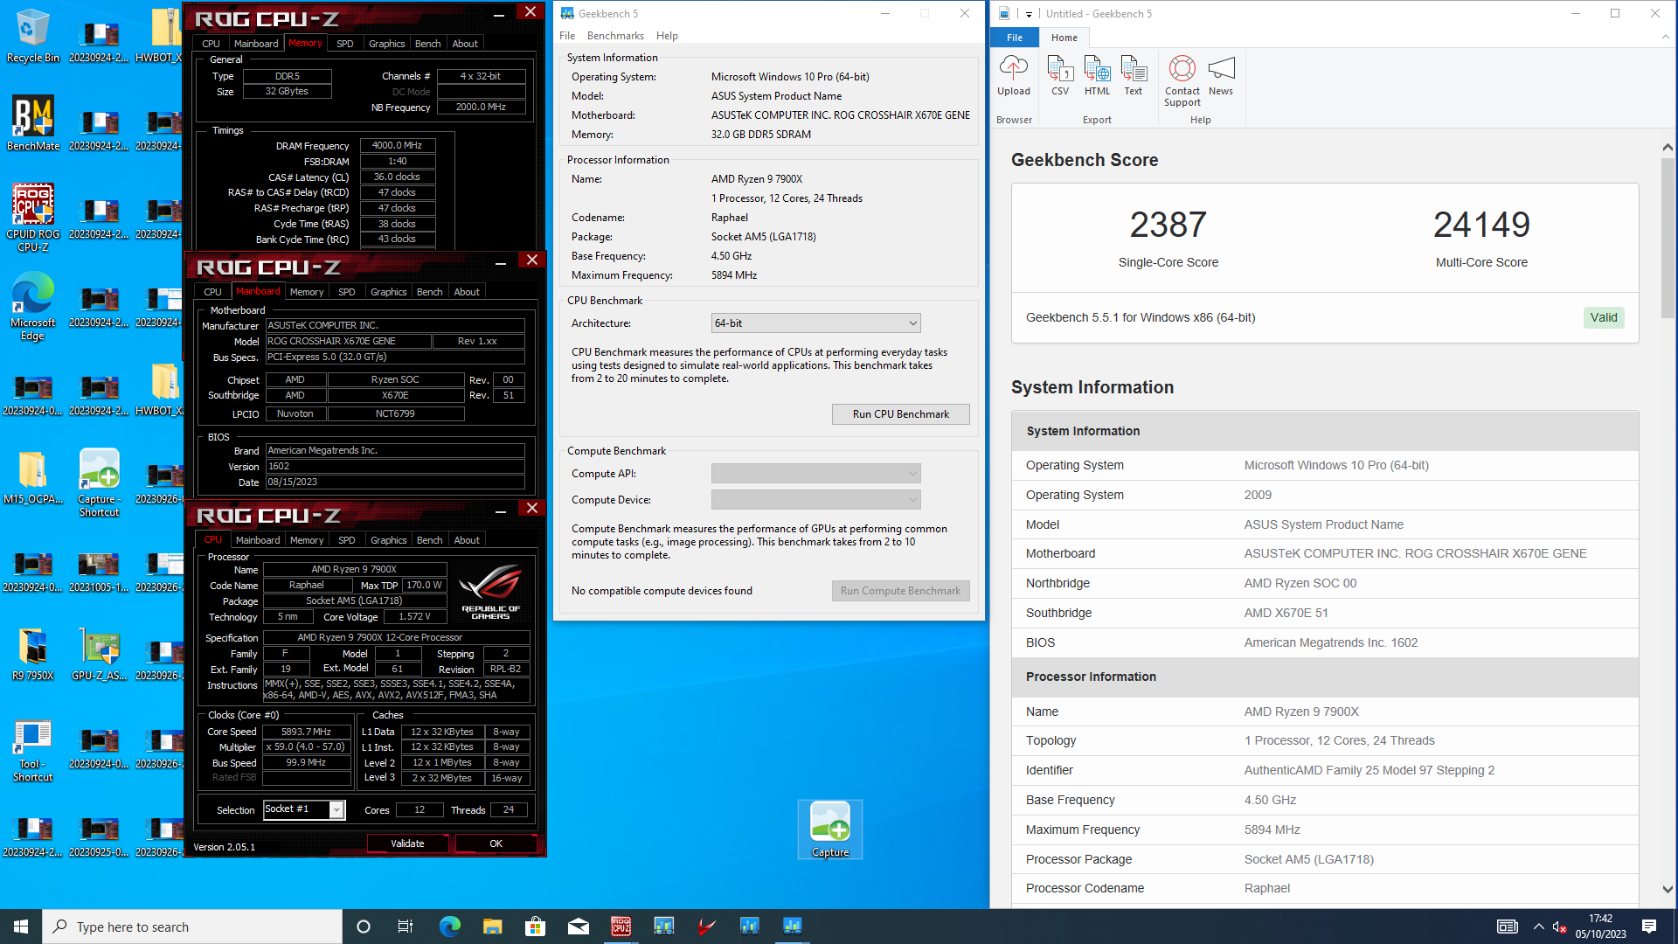
Task: Open the Compute Device dropdown
Action: (x=815, y=500)
